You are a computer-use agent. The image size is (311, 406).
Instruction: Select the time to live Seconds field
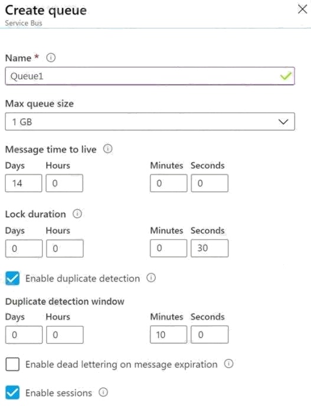point(209,183)
